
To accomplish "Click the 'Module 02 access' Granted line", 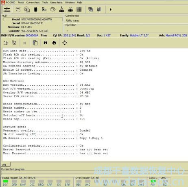I will point(48,70).
